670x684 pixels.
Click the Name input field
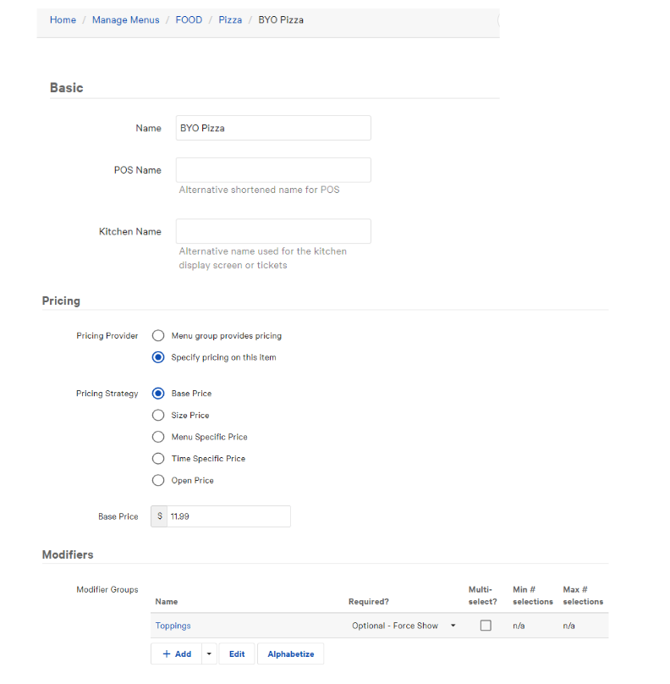pos(273,128)
